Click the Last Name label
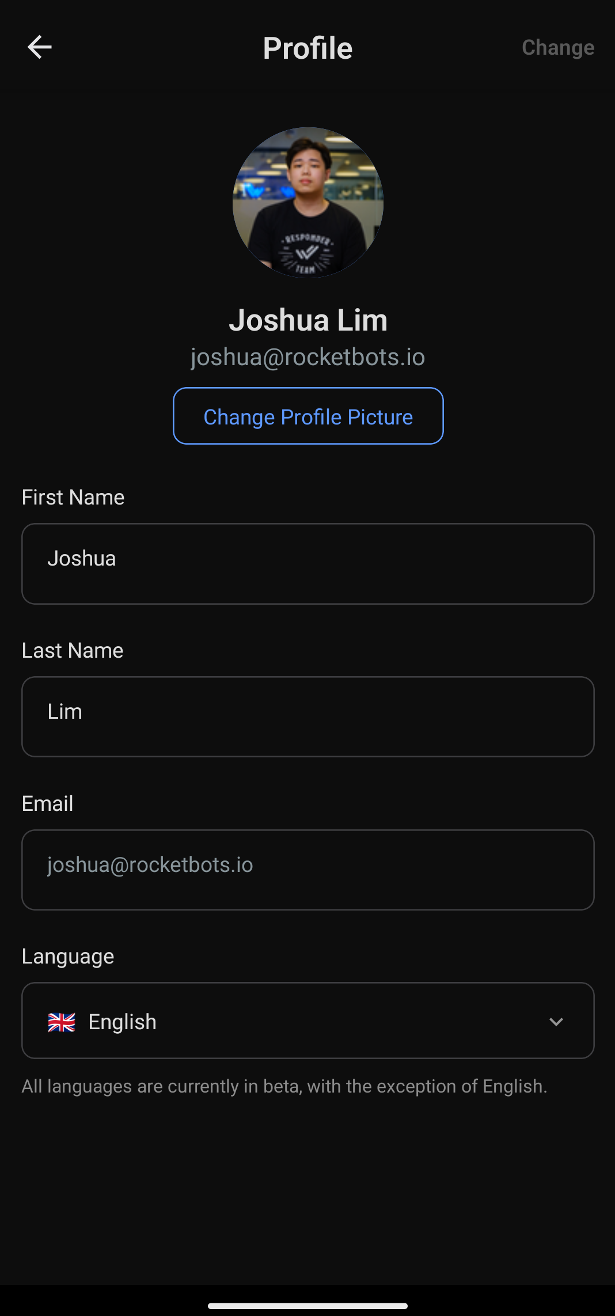The width and height of the screenshot is (615, 1316). 73,650
